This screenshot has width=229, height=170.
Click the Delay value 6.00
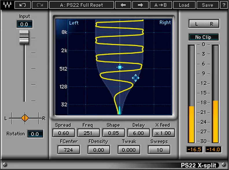point(138,133)
